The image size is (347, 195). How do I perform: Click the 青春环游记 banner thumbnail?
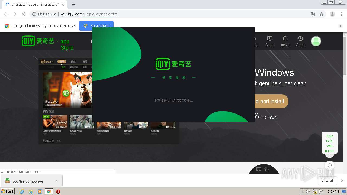point(68,90)
